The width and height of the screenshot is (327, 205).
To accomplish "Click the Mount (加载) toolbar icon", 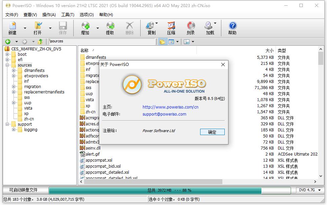I will [208, 26].
